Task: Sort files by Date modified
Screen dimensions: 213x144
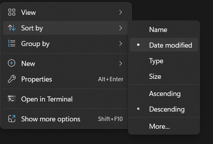Action: pyautogui.click(x=164, y=45)
